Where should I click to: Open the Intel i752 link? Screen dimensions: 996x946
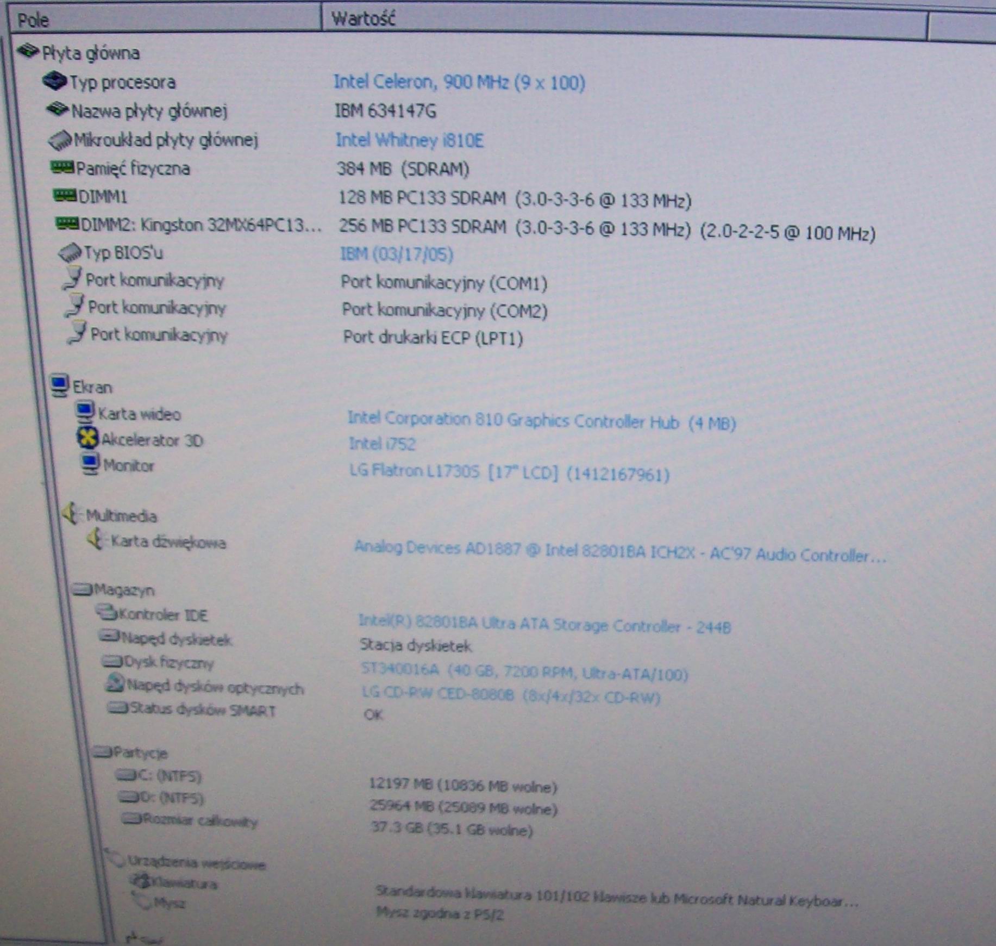[382, 444]
